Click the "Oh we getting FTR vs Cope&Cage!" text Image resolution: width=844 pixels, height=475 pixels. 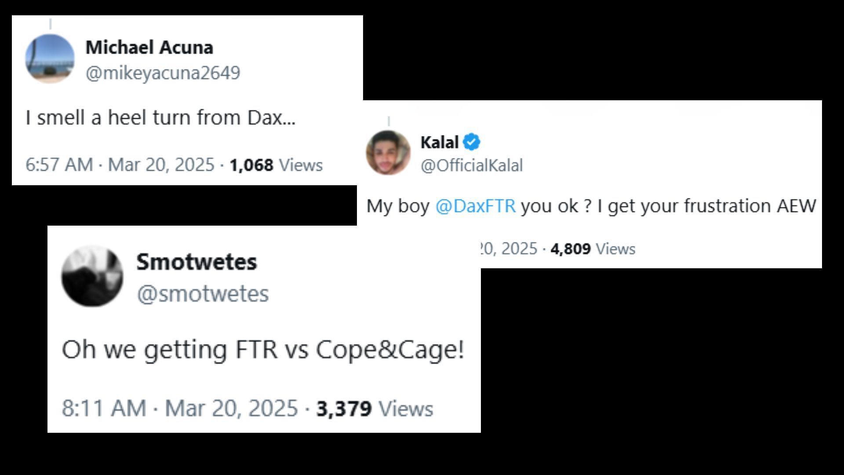pyautogui.click(x=263, y=350)
